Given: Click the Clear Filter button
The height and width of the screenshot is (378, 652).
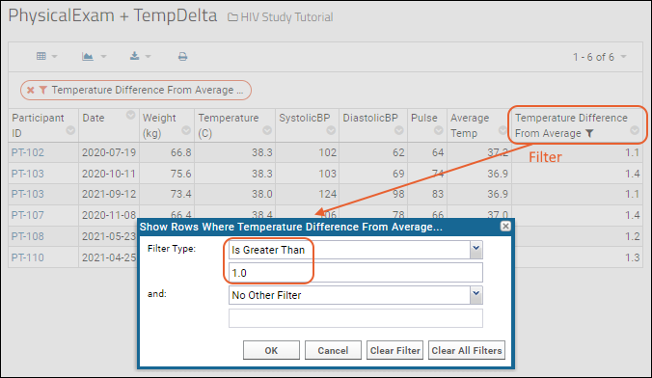Looking at the screenshot, I should [394, 350].
